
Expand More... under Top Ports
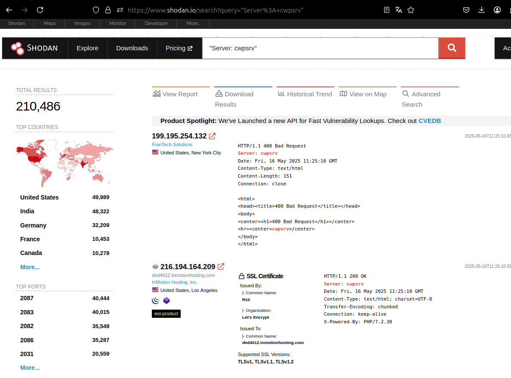pos(30,368)
